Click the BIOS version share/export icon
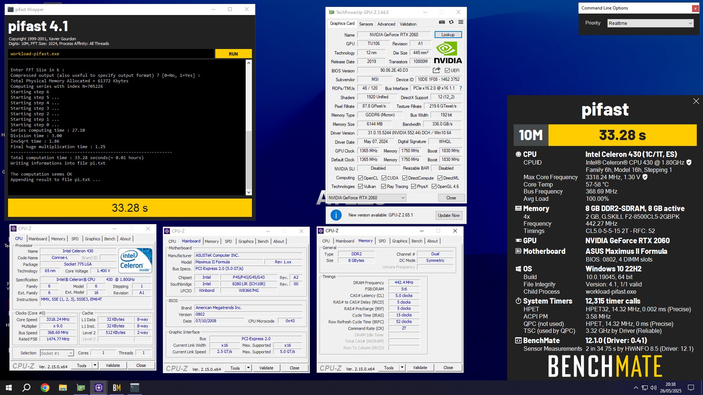 436,70
